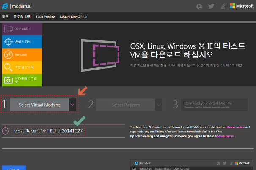Click the chevron next to Select Platform

(x=159, y=105)
